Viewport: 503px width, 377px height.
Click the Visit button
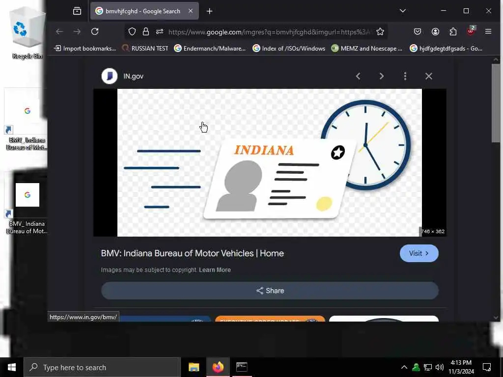click(419, 253)
